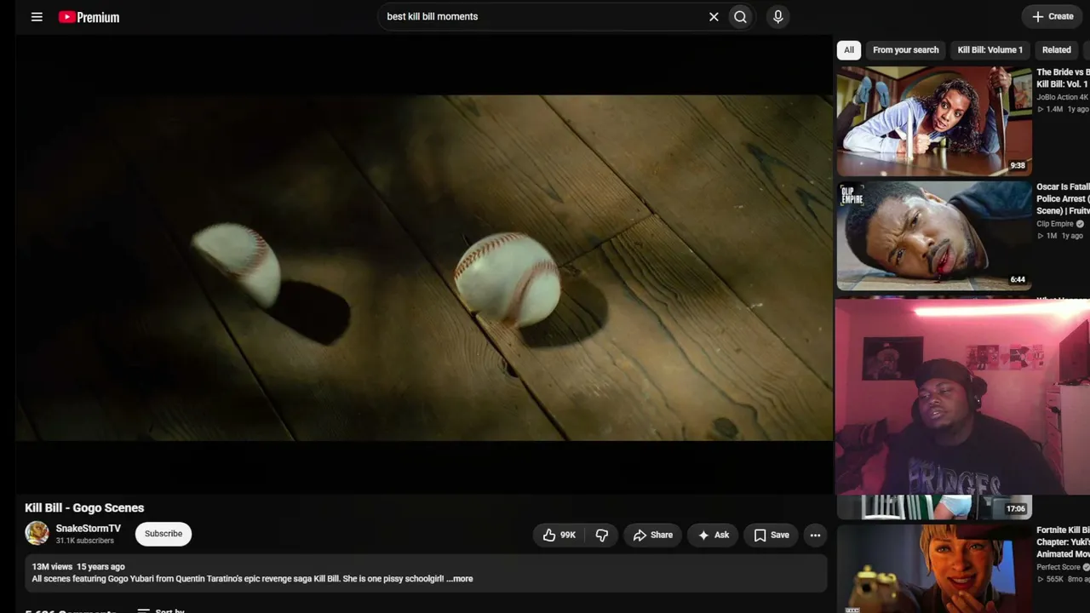Switch to 'Kill Bill: Volume 1' chip
Image resolution: width=1090 pixels, height=613 pixels.
pos(990,49)
